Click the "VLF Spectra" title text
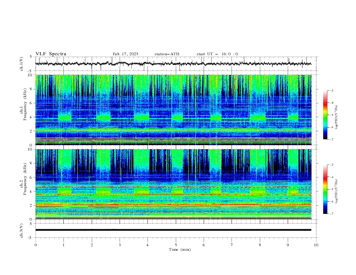This screenshot has height=275, width=356. pos(51,54)
